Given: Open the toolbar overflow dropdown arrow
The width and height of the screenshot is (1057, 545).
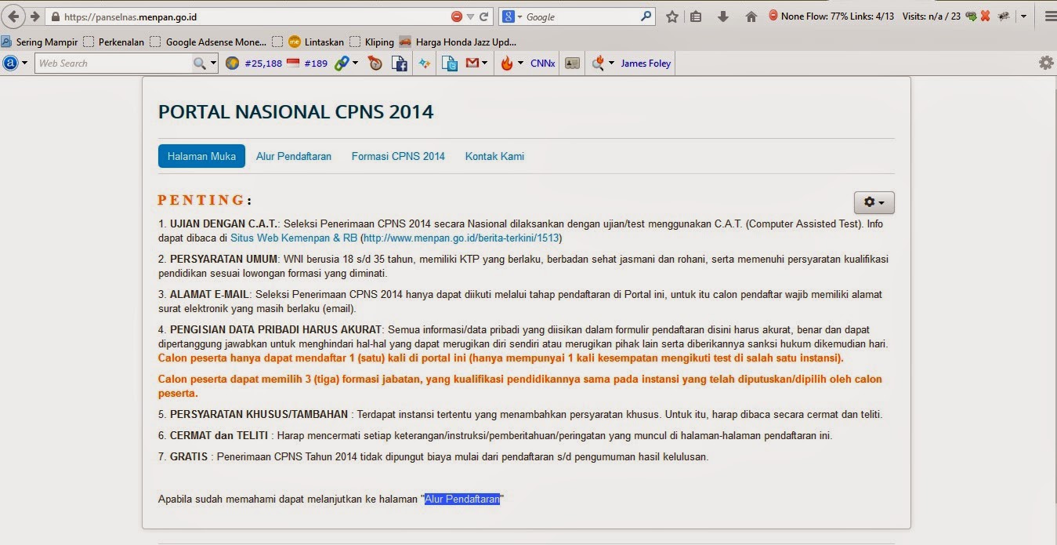Looking at the screenshot, I should click(x=1023, y=16).
